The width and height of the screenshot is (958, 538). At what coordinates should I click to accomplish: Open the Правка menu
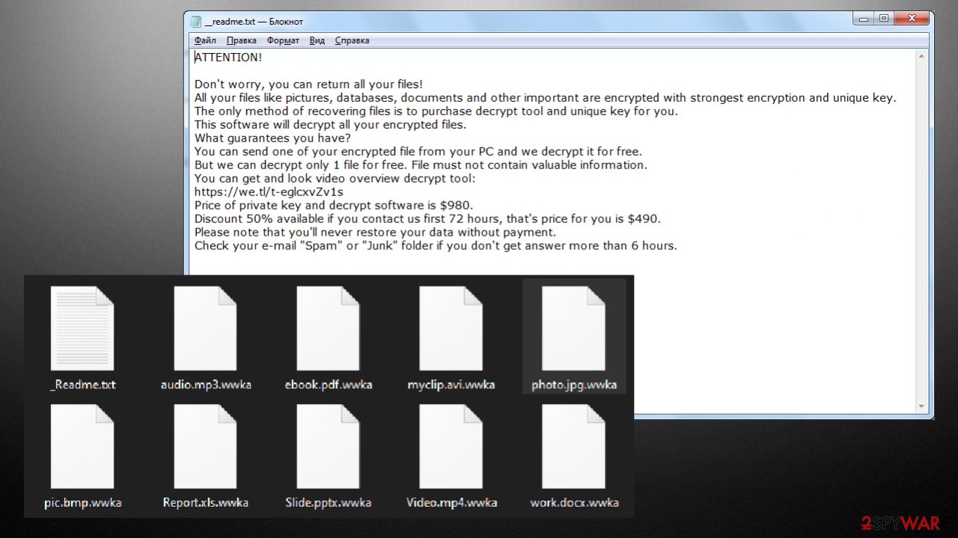(x=241, y=40)
